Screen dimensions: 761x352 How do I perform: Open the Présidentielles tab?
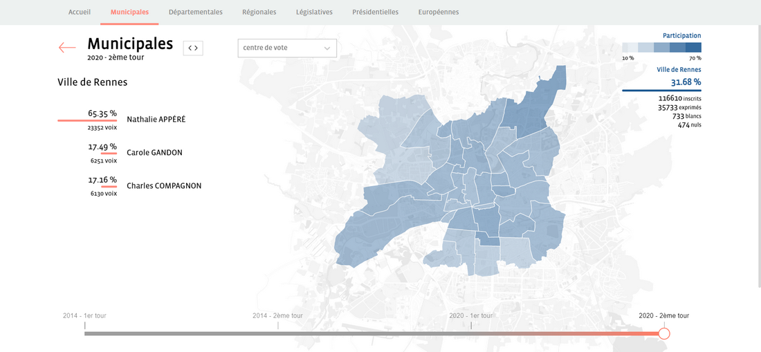click(375, 12)
